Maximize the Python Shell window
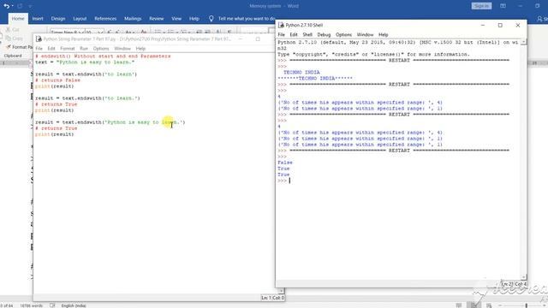 tap(500, 25)
